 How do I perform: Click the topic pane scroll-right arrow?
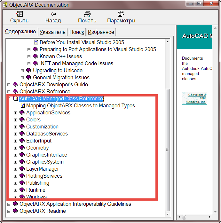pos(209,217)
